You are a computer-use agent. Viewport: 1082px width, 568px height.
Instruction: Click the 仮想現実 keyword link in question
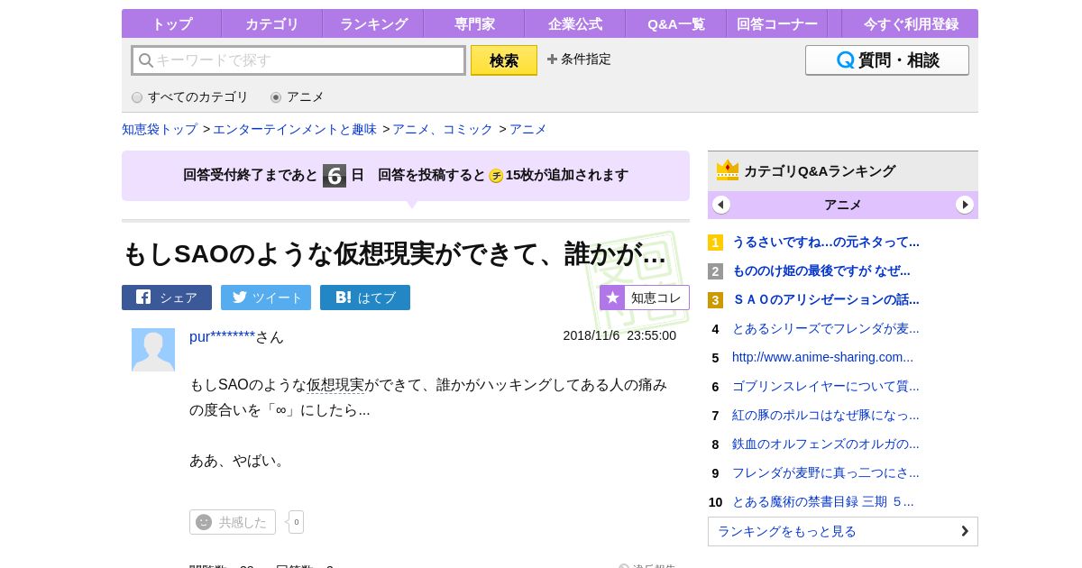pos(335,385)
